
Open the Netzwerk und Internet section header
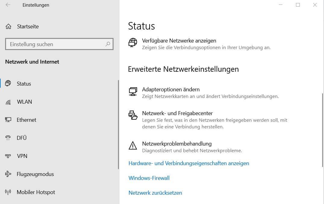(32, 61)
